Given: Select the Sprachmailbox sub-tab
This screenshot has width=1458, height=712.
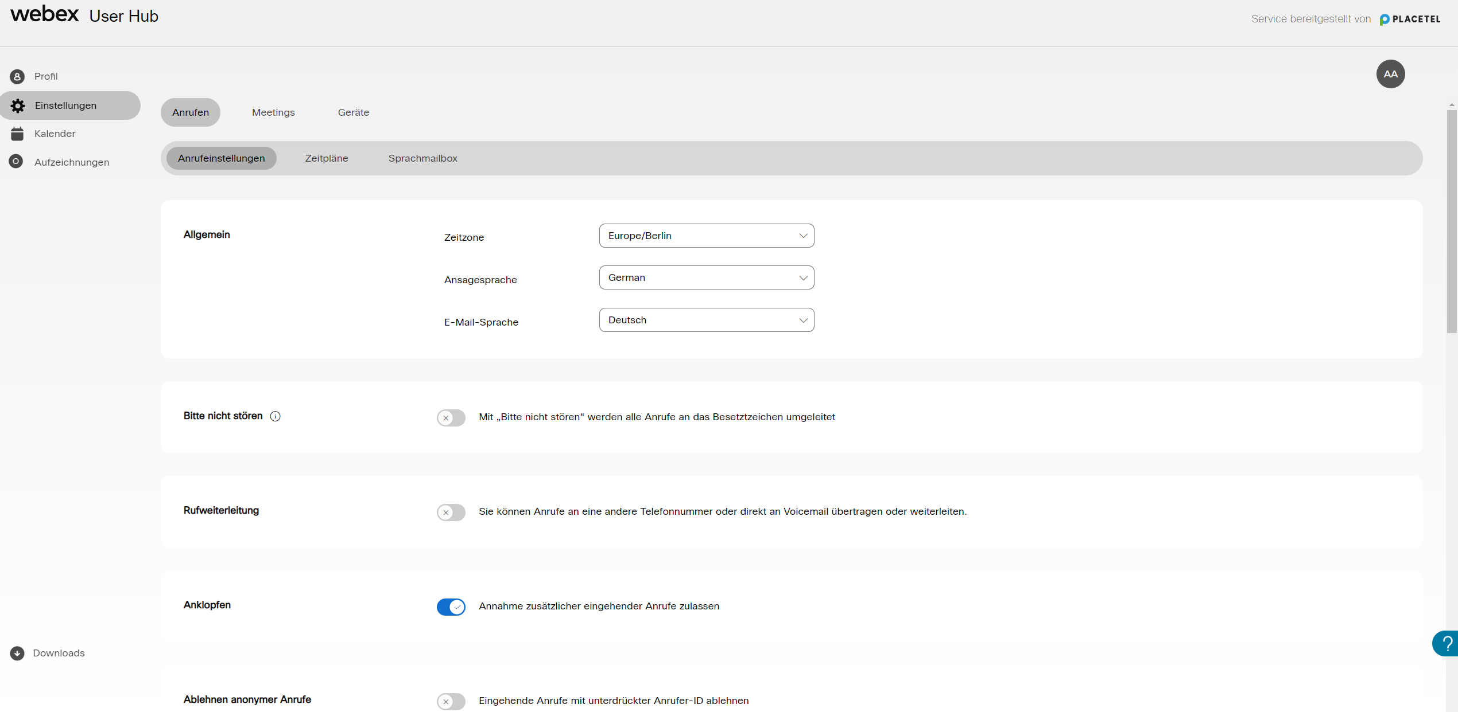Looking at the screenshot, I should (422, 158).
